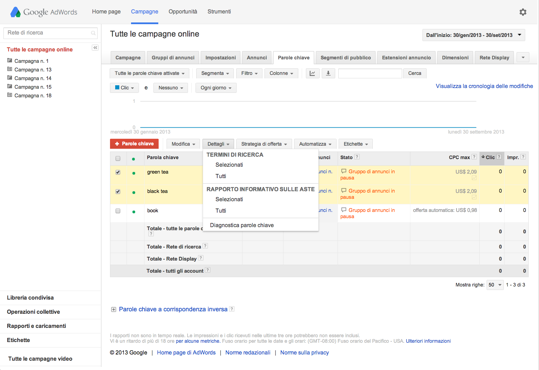Click the green status dot for green tea
The height and width of the screenshot is (370, 539).
click(x=134, y=173)
